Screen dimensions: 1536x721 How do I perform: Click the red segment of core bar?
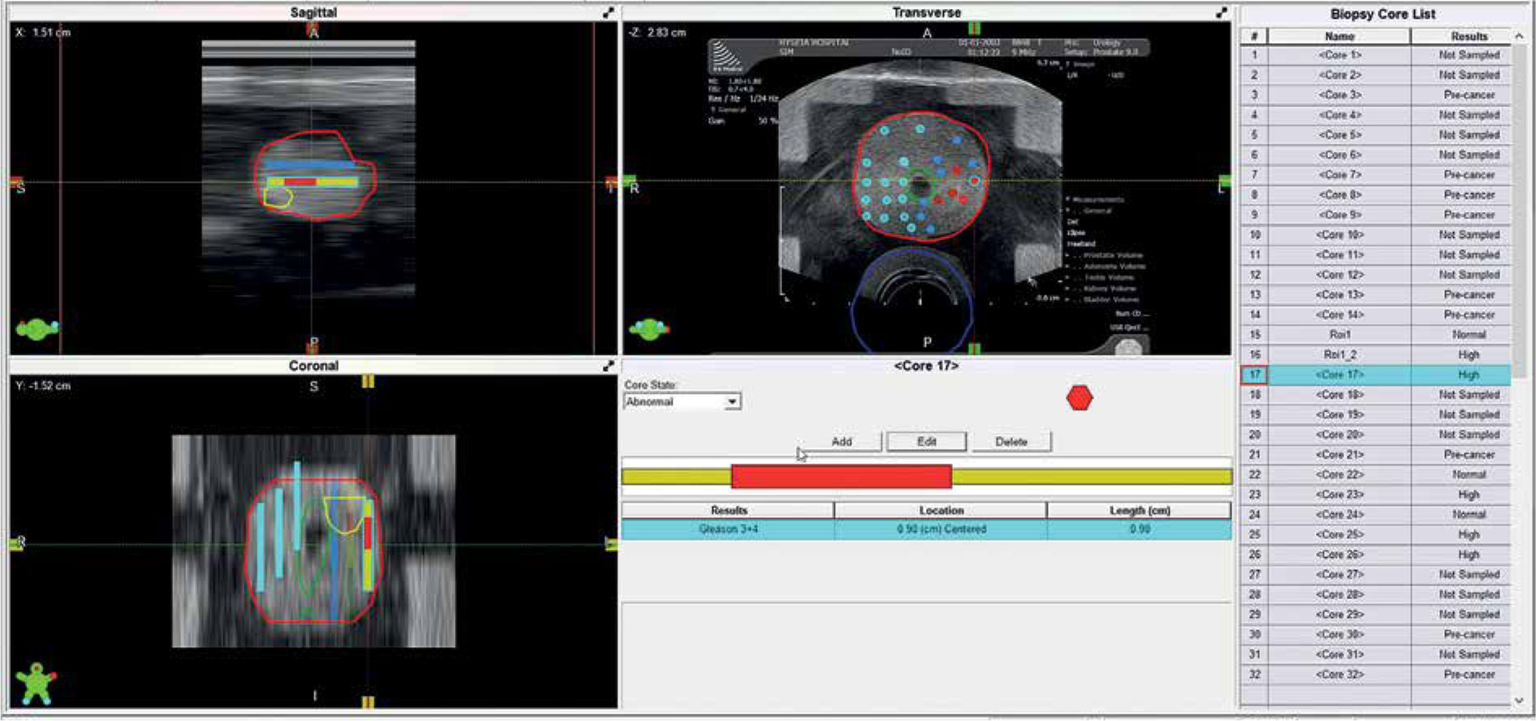pyautogui.click(x=841, y=477)
